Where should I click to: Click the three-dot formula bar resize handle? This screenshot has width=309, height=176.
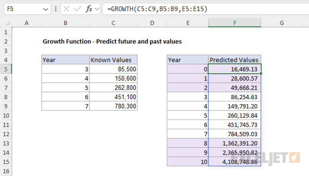click(x=56, y=9)
